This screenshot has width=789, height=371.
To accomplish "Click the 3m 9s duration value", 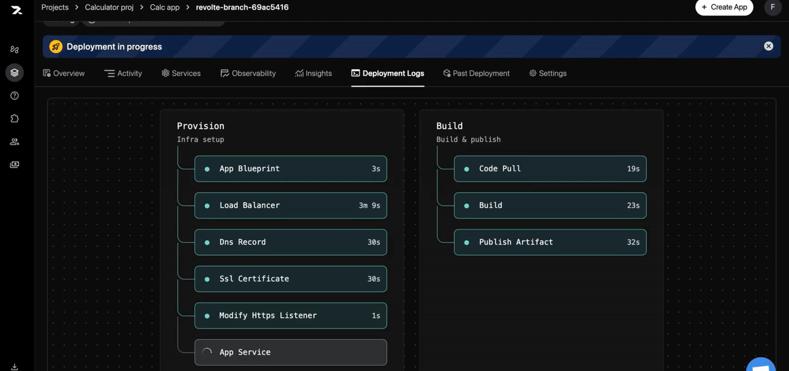I will (369, 205).
